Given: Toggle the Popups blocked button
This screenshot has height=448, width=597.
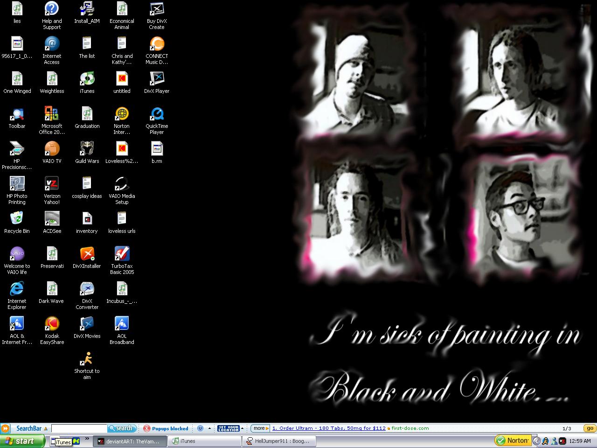Looking at the screenshot, I should coord(166,428).
